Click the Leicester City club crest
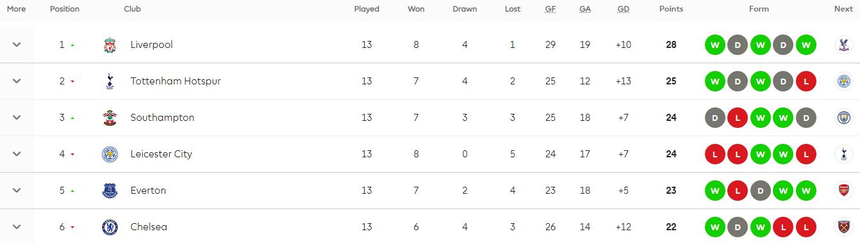This screenshot has width=860, height=243. click(110, 154)
